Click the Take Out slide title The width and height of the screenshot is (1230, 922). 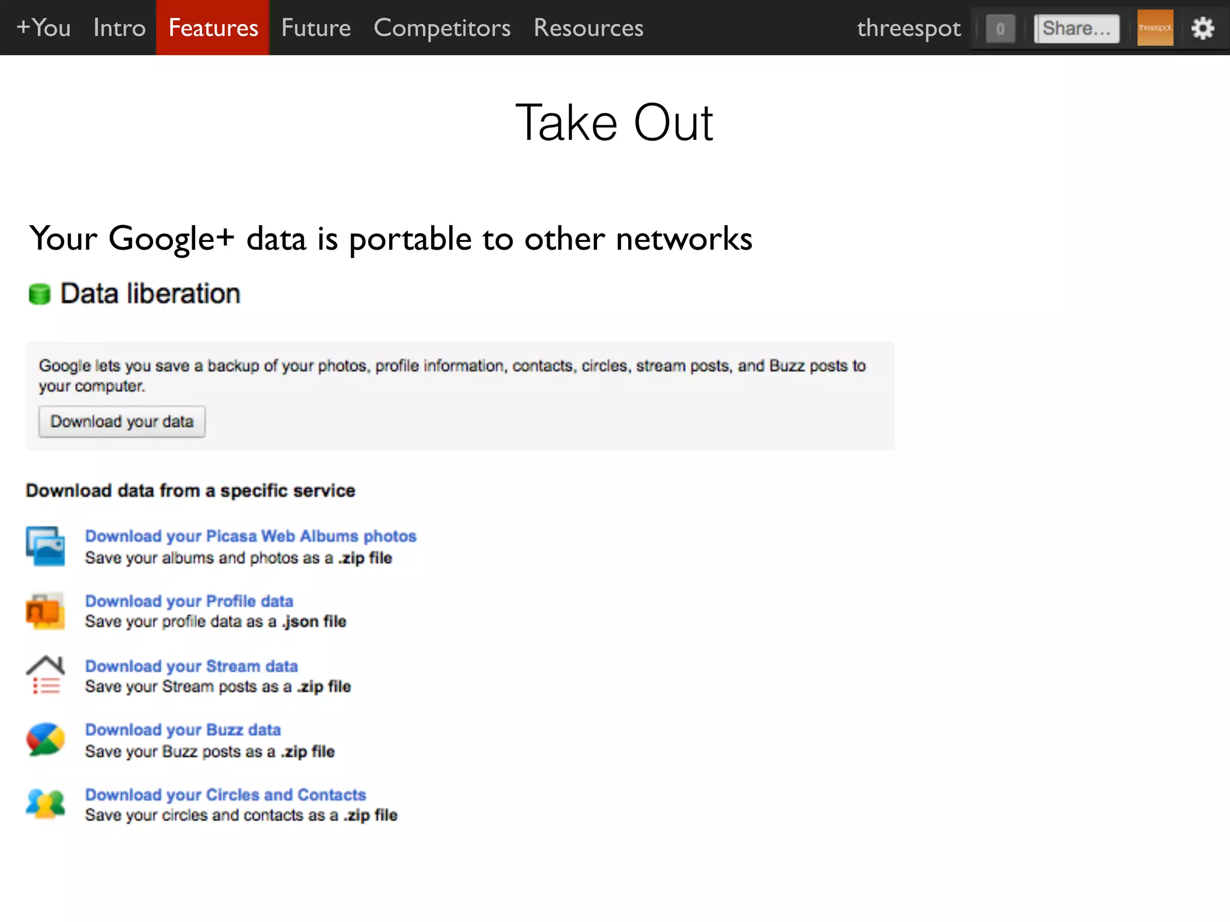(614, 122)
